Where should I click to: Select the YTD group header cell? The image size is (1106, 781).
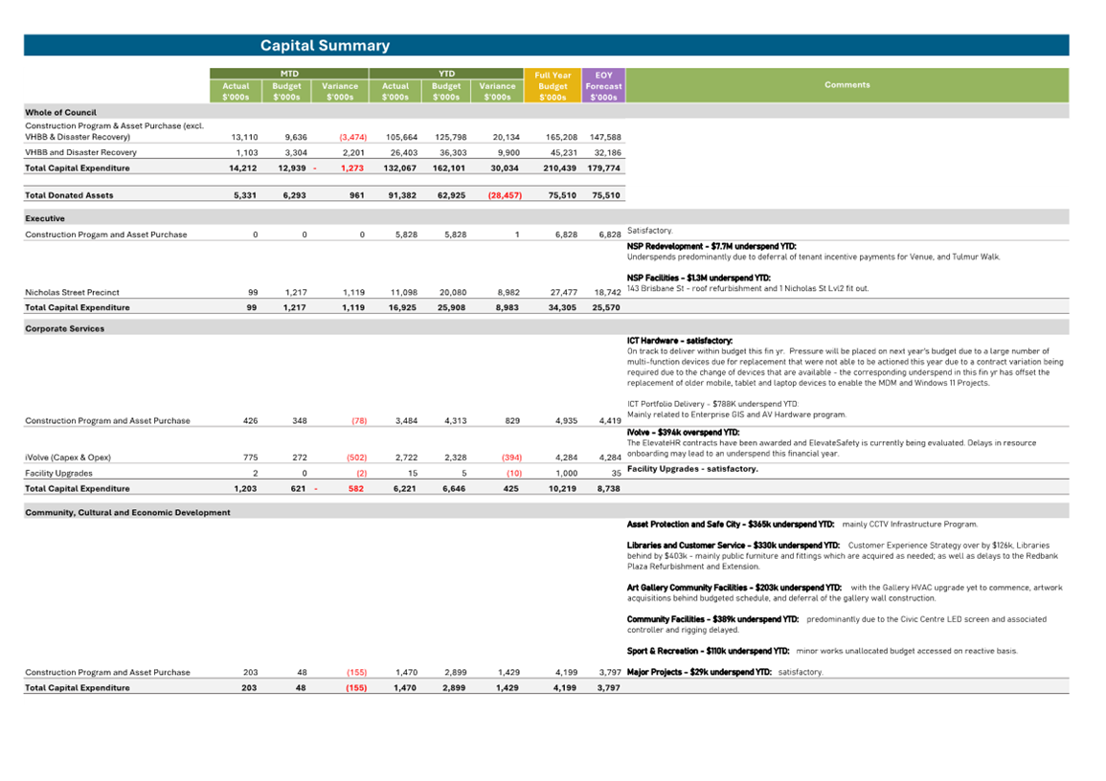click(446, 73)
